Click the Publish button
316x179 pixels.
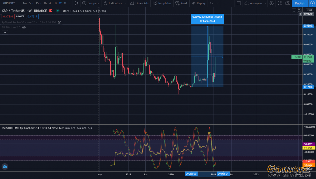point(300,3)
